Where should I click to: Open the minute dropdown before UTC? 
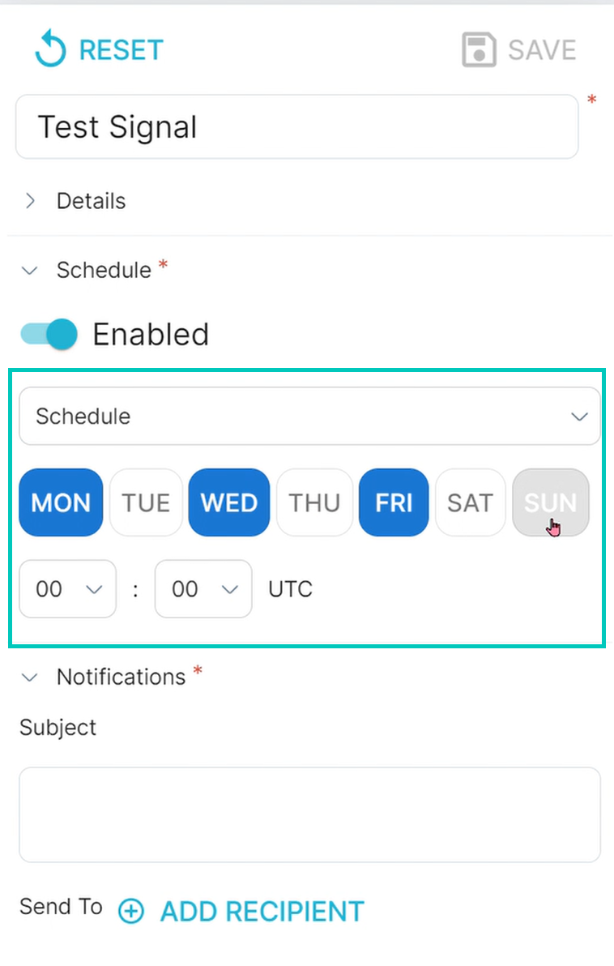click(x=203, y=589)
